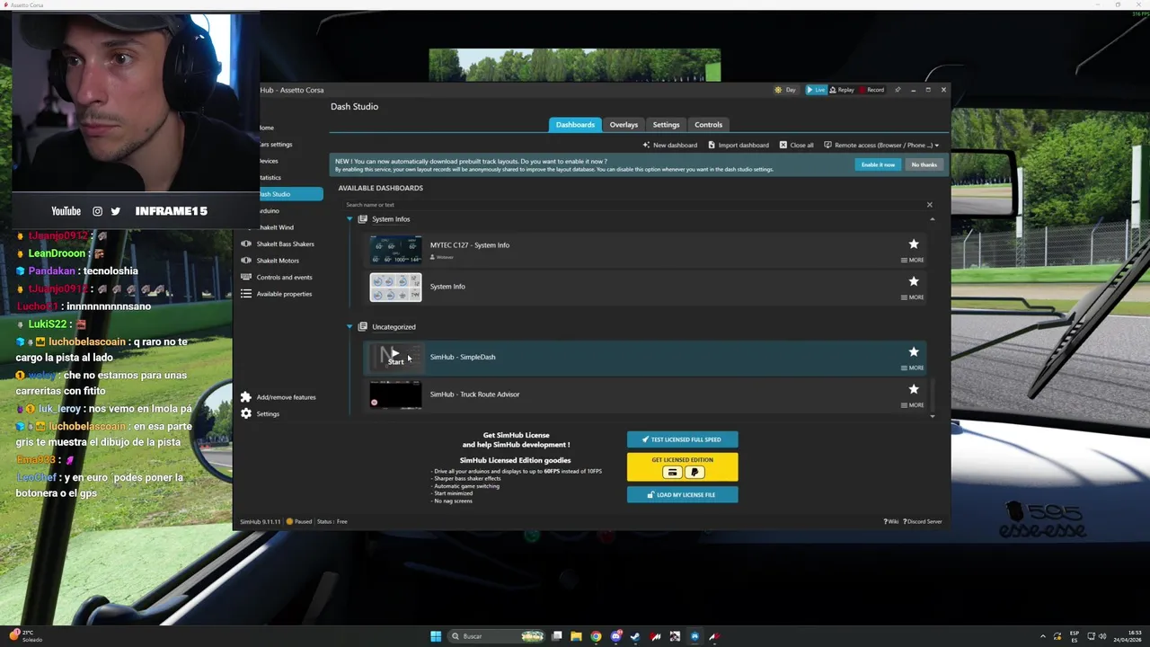Import dashboard from file

pyautogui.click(x=739, y=145)
